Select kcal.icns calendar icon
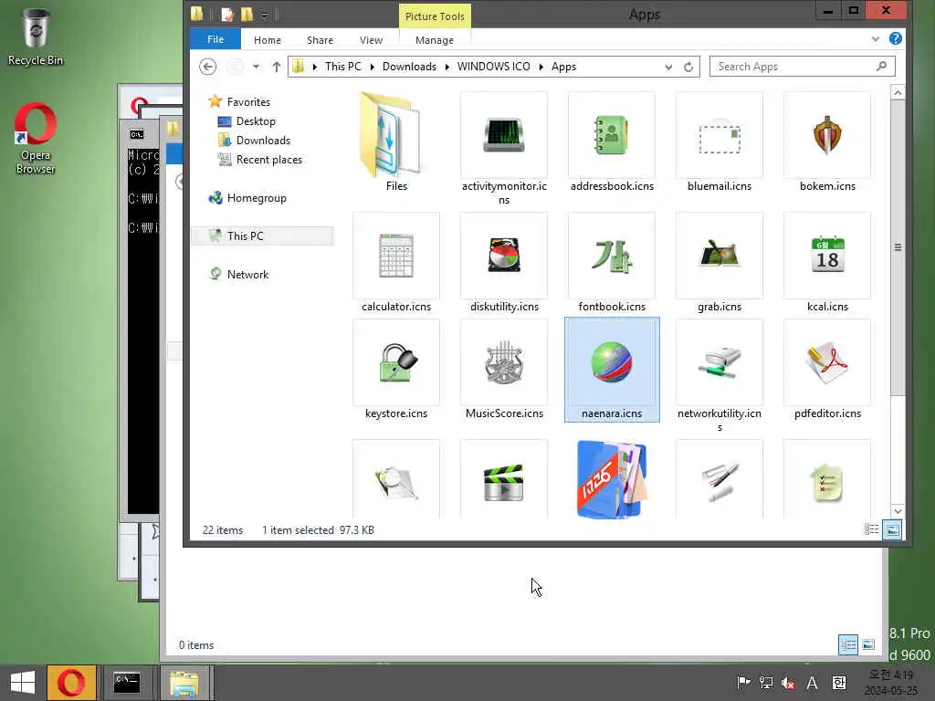This screenshot has width=935, height=701. click(827, 255)
